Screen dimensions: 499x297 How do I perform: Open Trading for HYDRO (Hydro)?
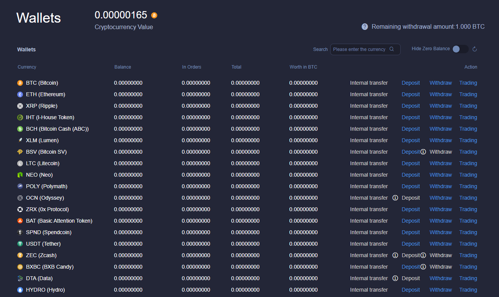click(x=468, y=290)
